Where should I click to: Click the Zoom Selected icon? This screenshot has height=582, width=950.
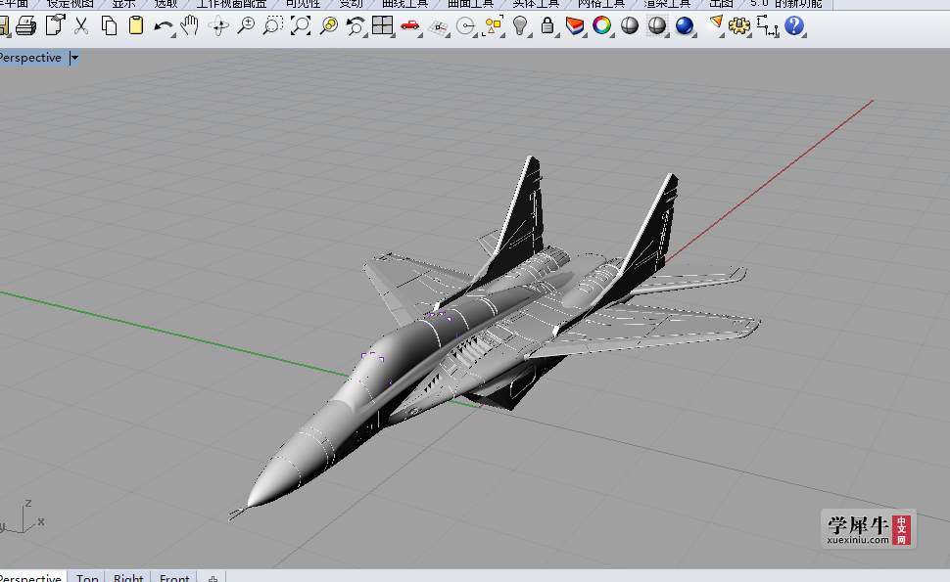[x=329, y=26]
